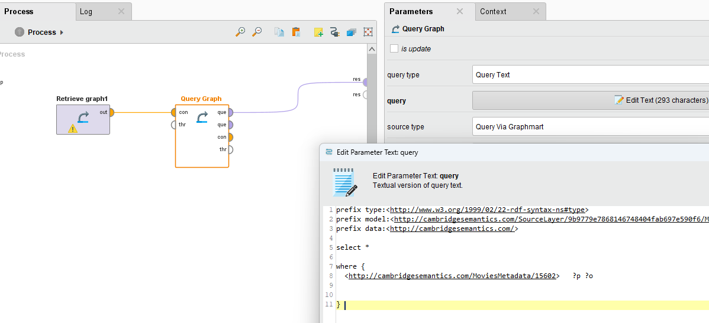Screen dimensions: 709x323
Task: Open the source type dropdown
Action: (590, 127)
